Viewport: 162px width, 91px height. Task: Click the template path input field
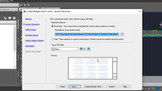coord(87,34)
